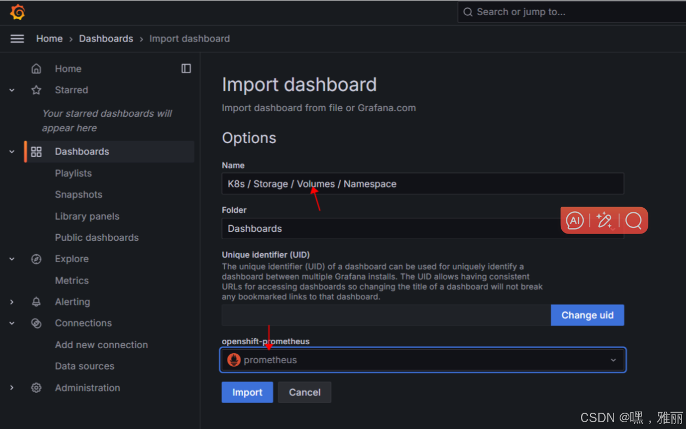Click the Change uid button
Image resolution: width=686 pixels, height=429 pixels.
click(587, 315)
